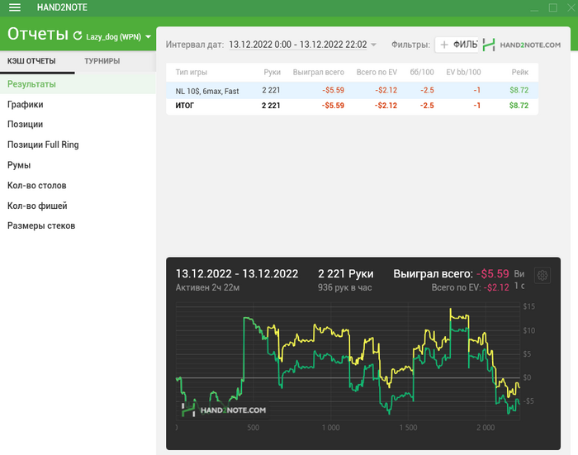The image size is (578, 455).
Task: Click the 2 221 Руки chart stat
Action: 346,273
